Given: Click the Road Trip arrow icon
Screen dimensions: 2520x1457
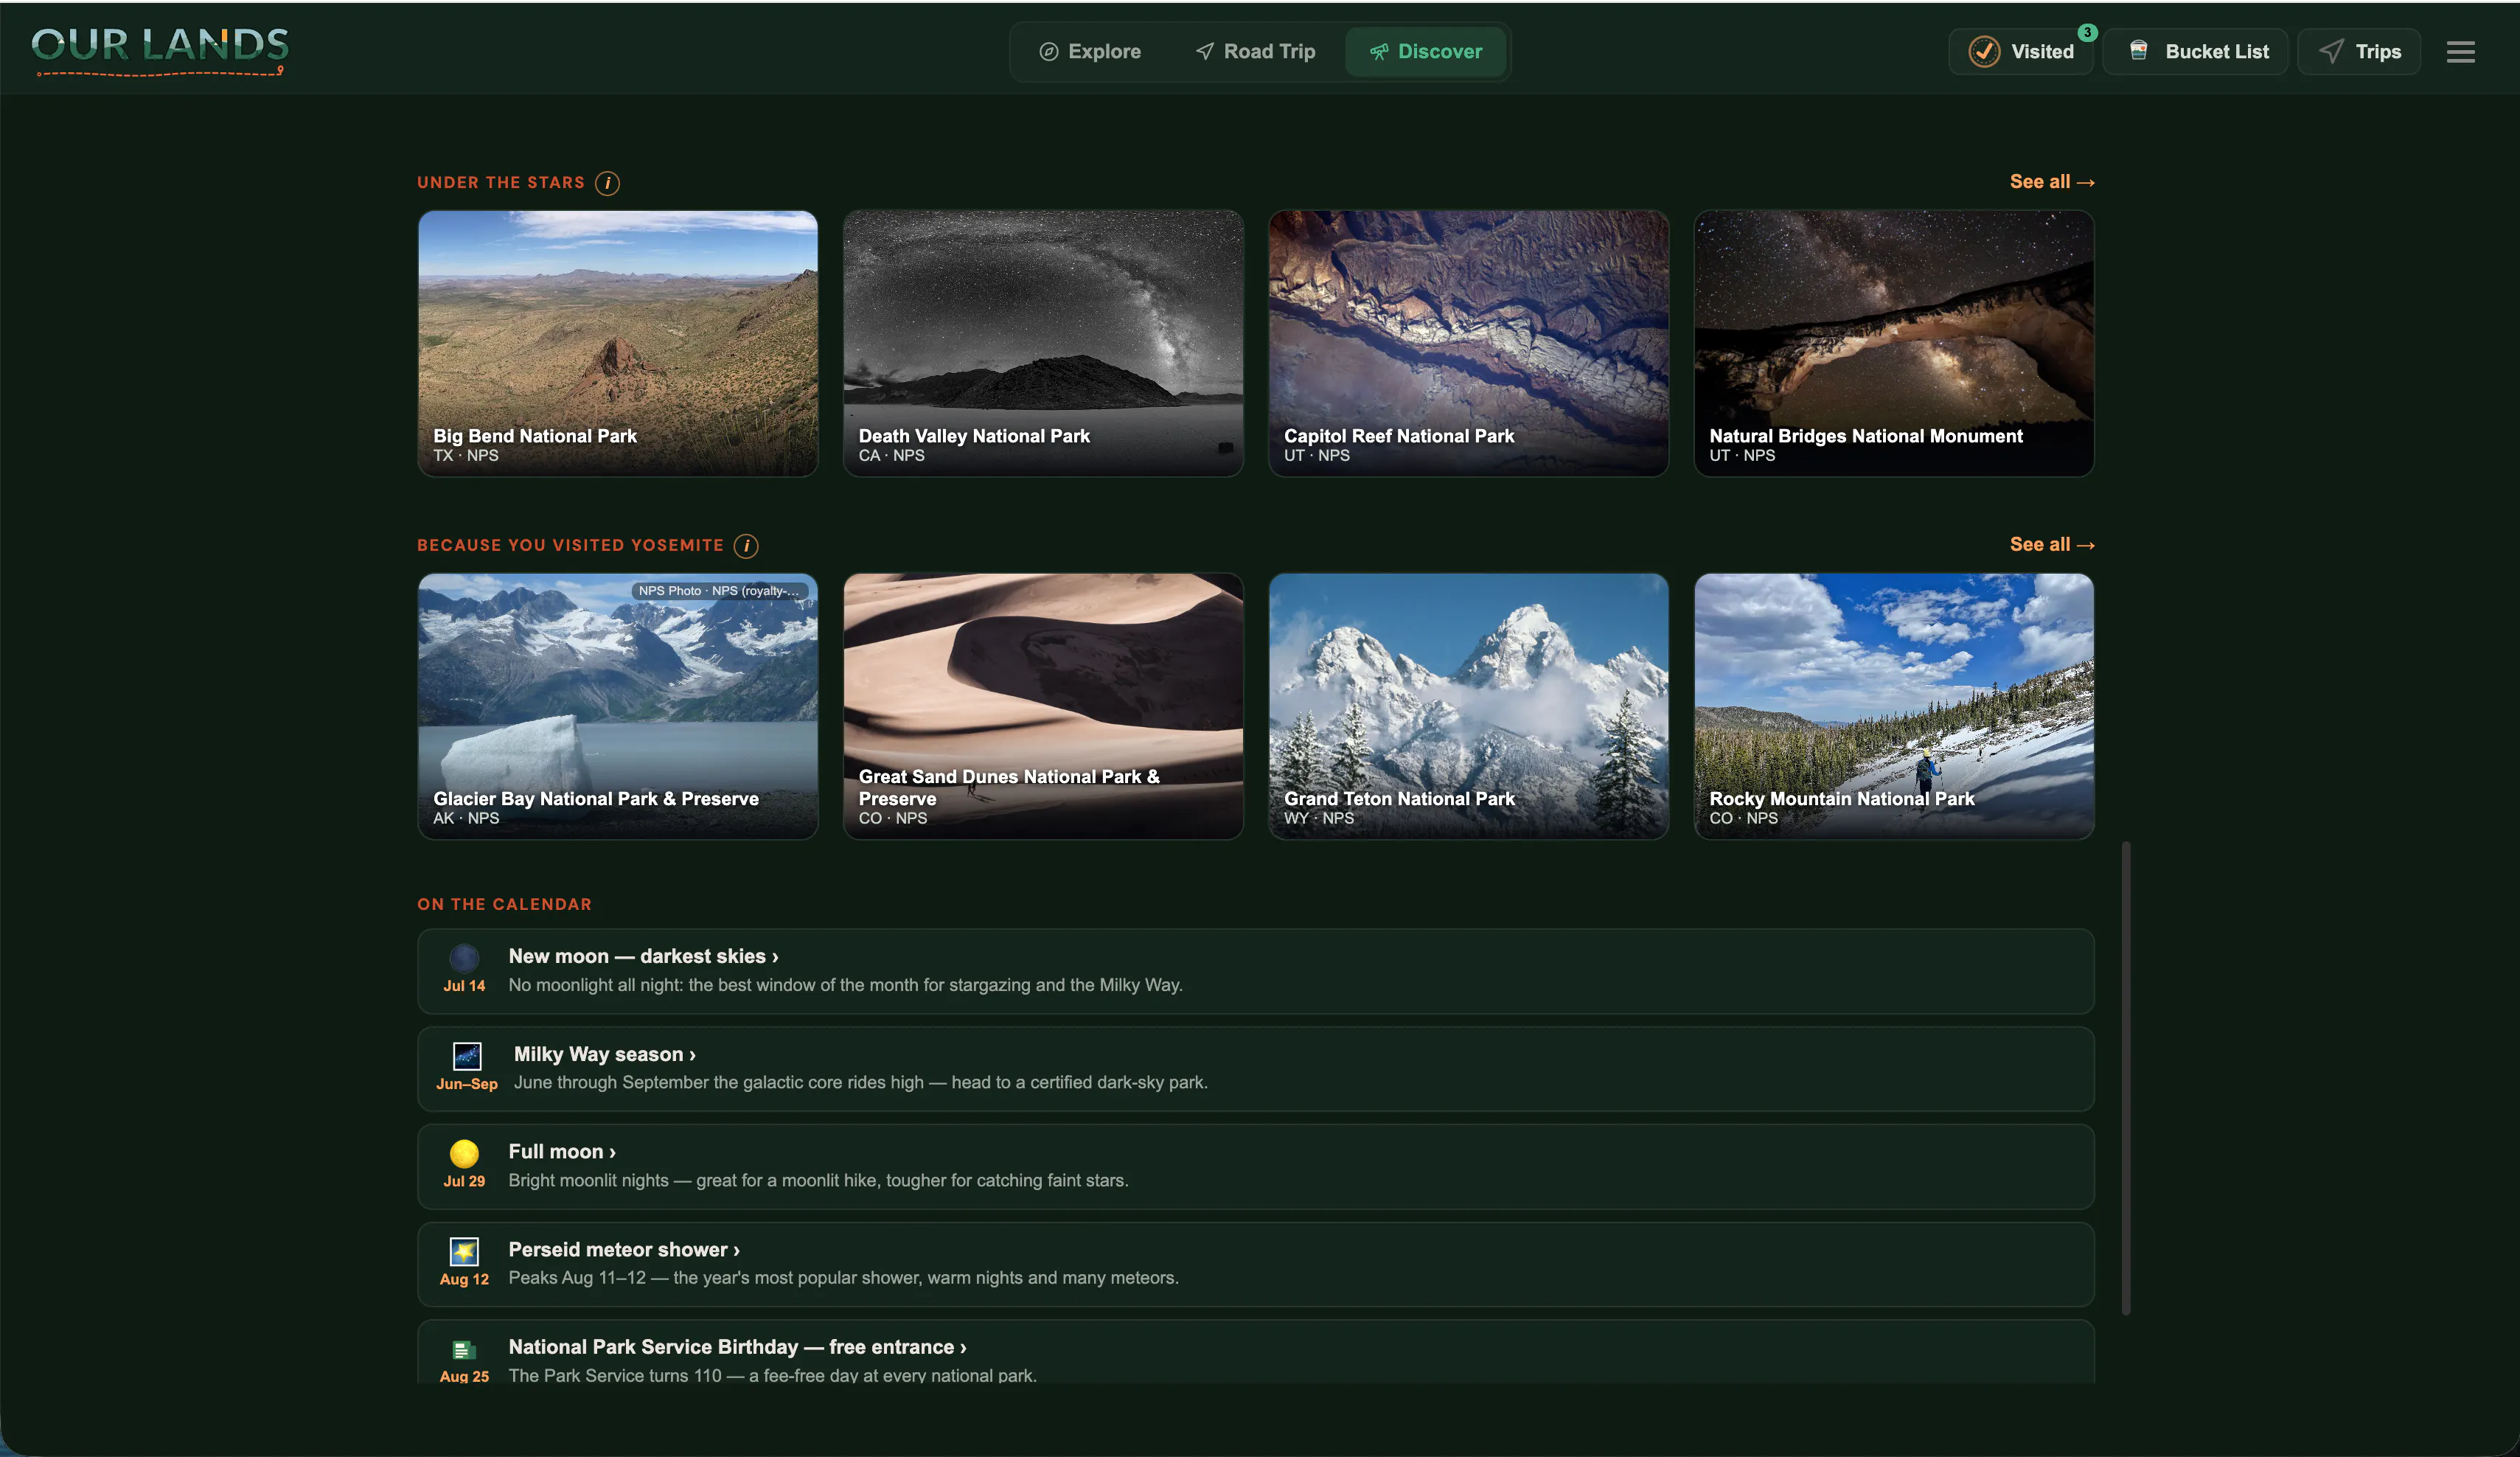Looking at the screenshot, I should (x=1205, y=51).
